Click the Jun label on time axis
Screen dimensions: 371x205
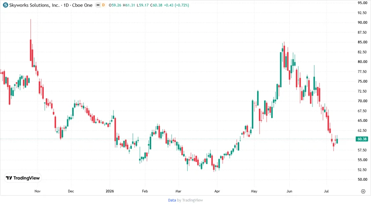pyautogui.click(x=289, y=191)
